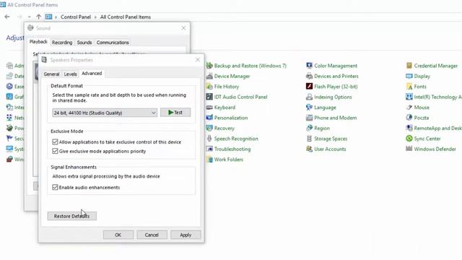Open the Sounds tab in Sound window

(84, 43)
